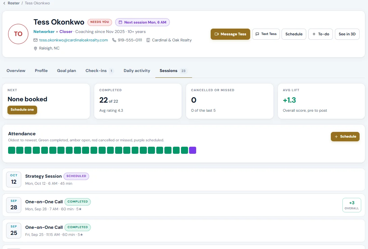Click the Closer style label
The image size is (368, 249).
66,32
